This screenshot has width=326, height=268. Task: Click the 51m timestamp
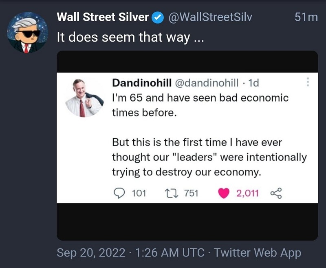(x=306, y=17)
